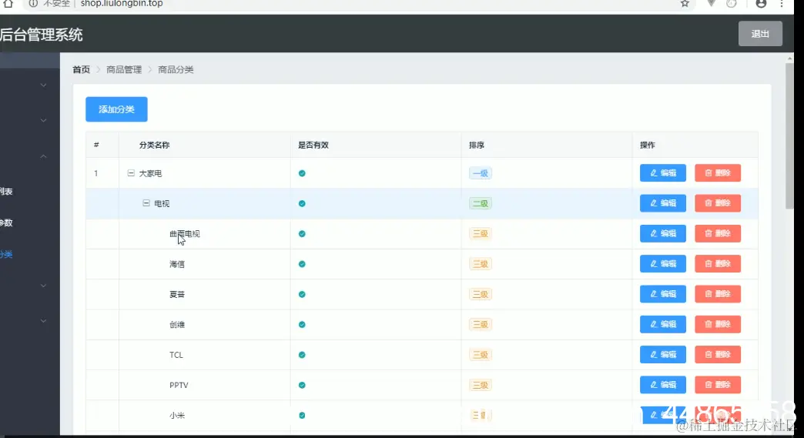Click the 海信 category name
Screen dimensions: 804x438
click(x=177, y=264)
